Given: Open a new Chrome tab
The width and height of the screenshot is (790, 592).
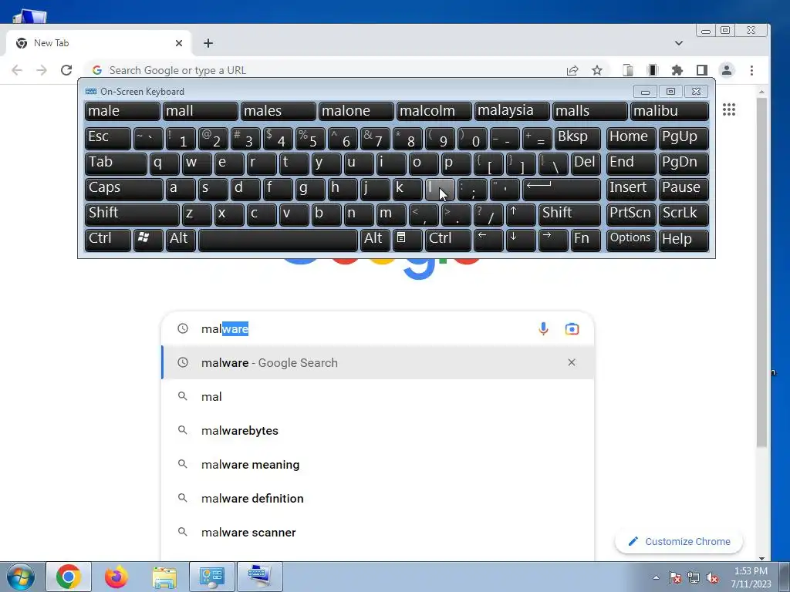Looking at the screenshot, I should 208,43.
